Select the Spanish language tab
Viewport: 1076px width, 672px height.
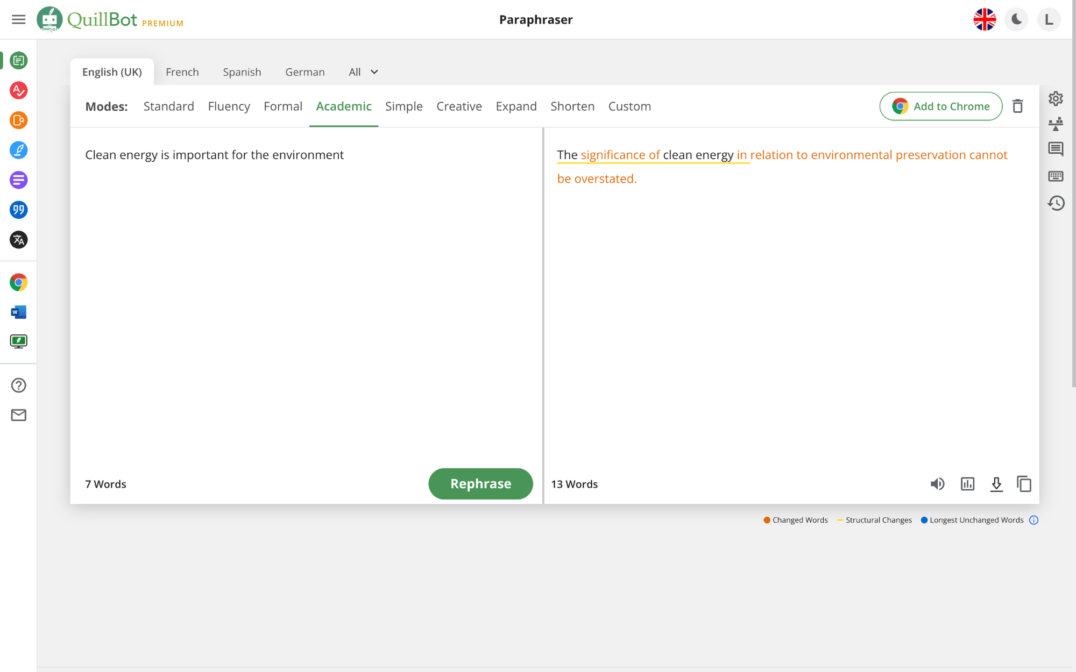pos(242,72)
